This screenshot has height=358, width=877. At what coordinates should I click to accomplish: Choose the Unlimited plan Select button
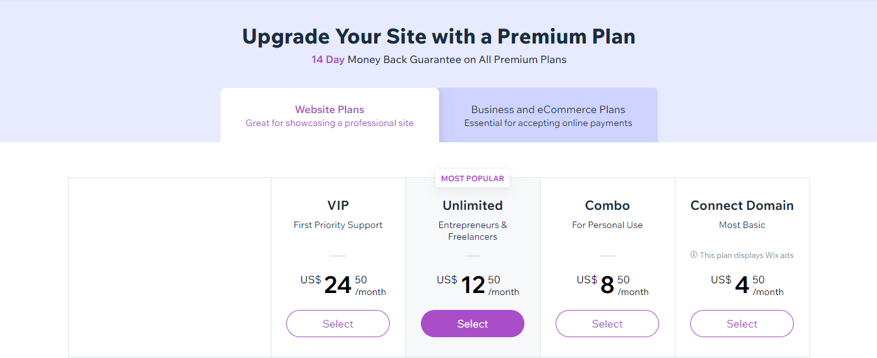472,324
